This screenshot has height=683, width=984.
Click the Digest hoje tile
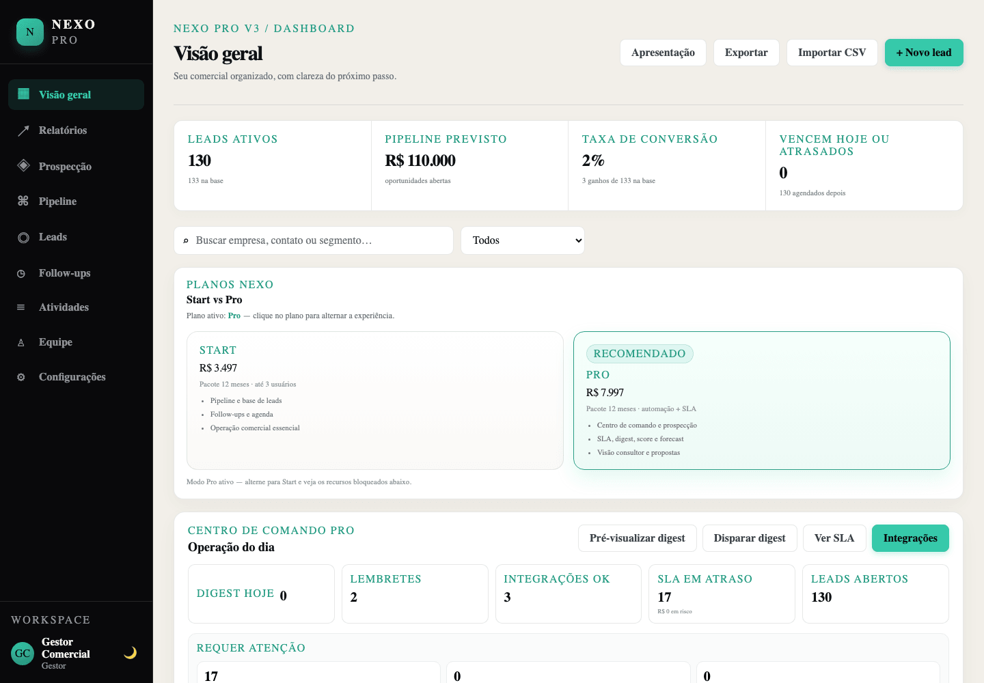[x=261, y=594]
